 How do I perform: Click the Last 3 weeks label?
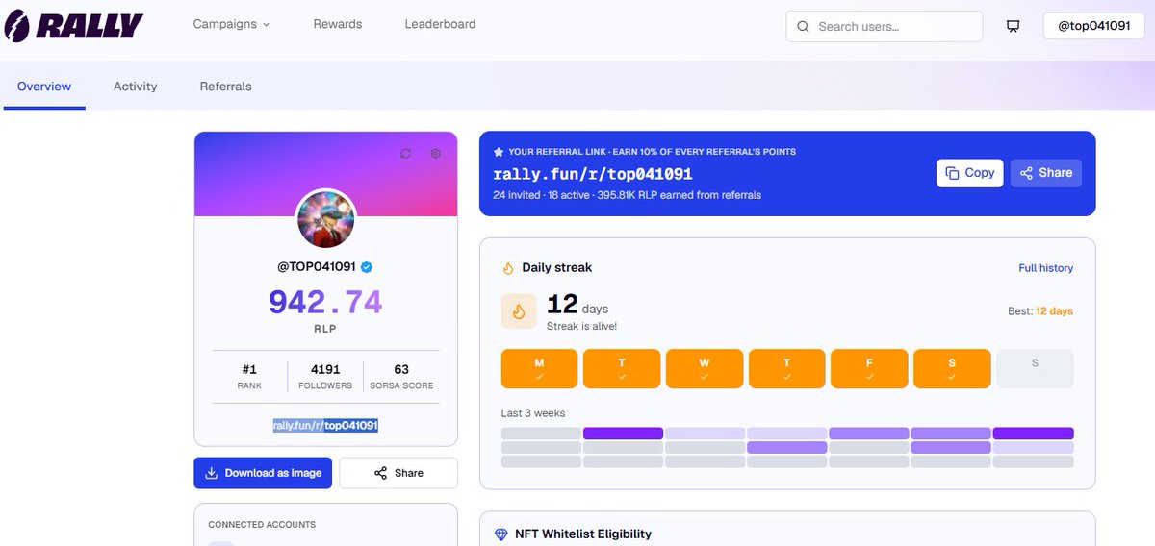click(533, 413)
